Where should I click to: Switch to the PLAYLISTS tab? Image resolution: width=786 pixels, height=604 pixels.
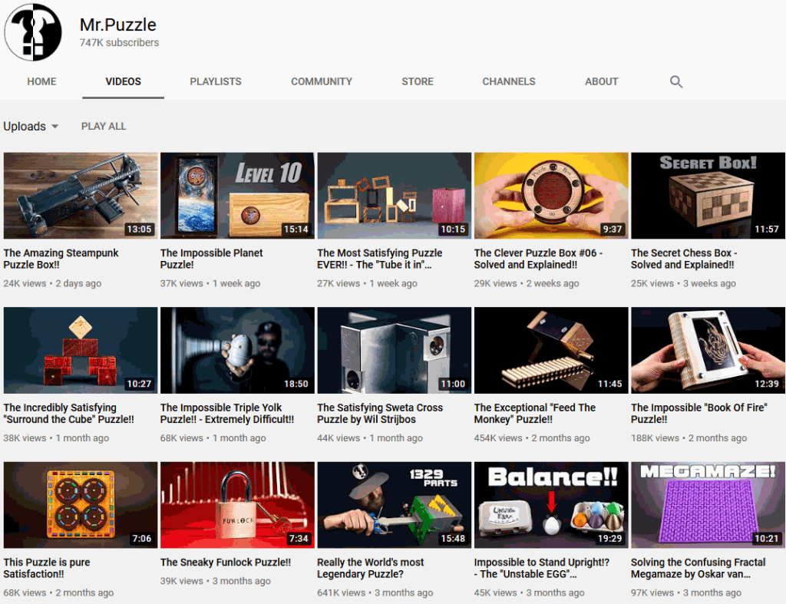click(215, 81)
